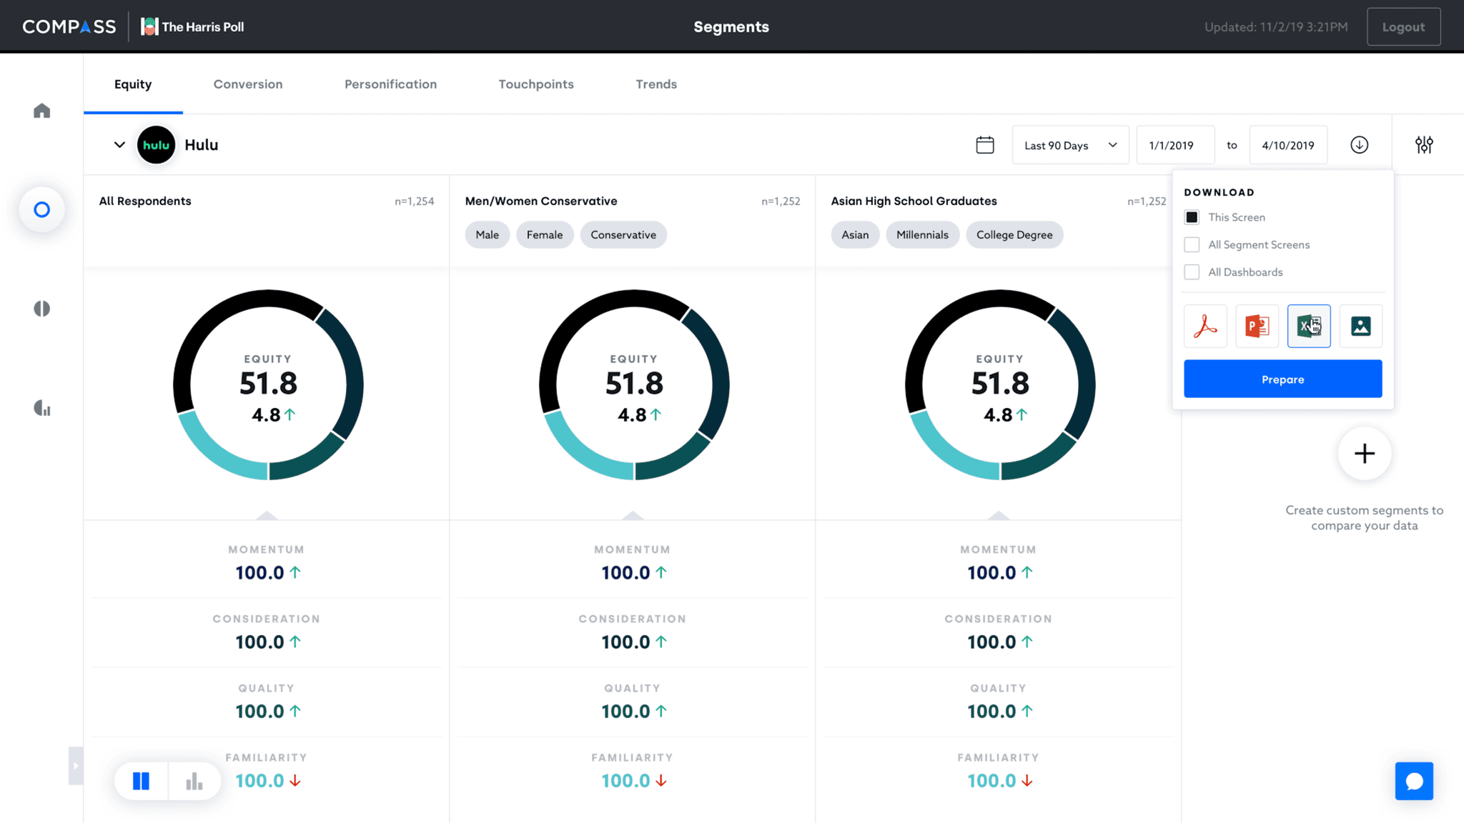Select the image export format icon

pos(1360,326)
